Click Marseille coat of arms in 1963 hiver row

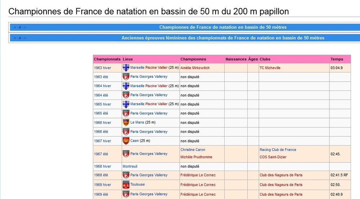126,68
